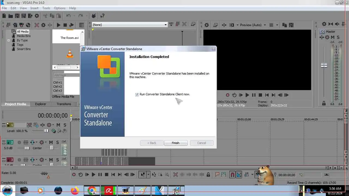Solo video track 1
Viewport: 349px width, 196px height.
pos(65,125)
